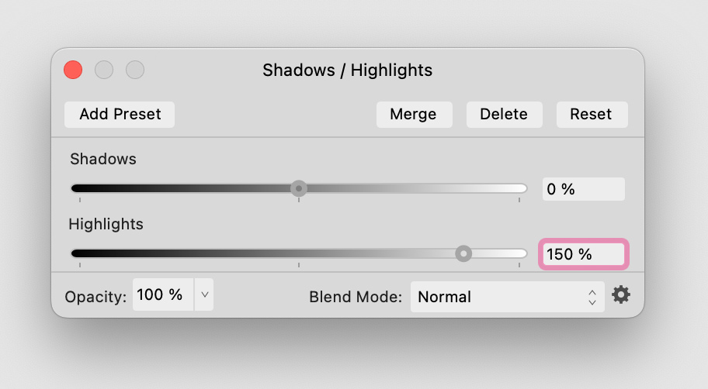The image size is (708, 389).
Task: Click the middle tick of Highlights slider
Action: pyautogui.click(x=298, y=265)
